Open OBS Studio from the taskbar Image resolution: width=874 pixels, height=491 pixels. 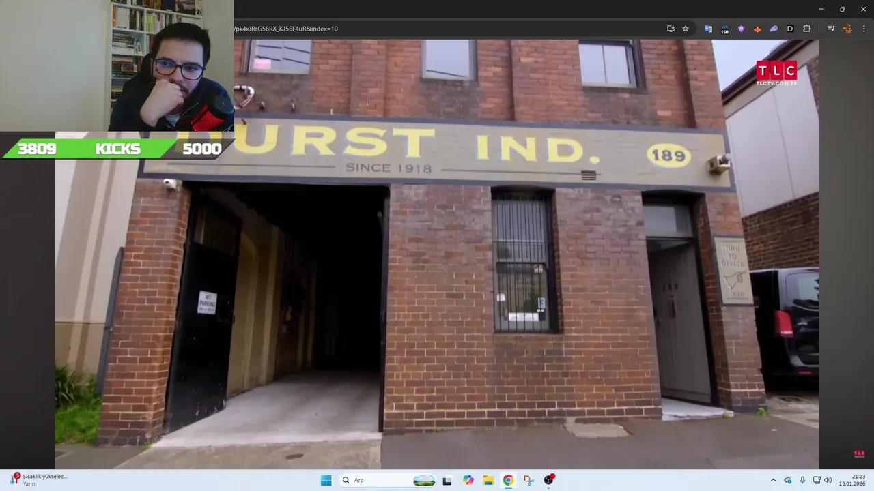coord(548,480)
